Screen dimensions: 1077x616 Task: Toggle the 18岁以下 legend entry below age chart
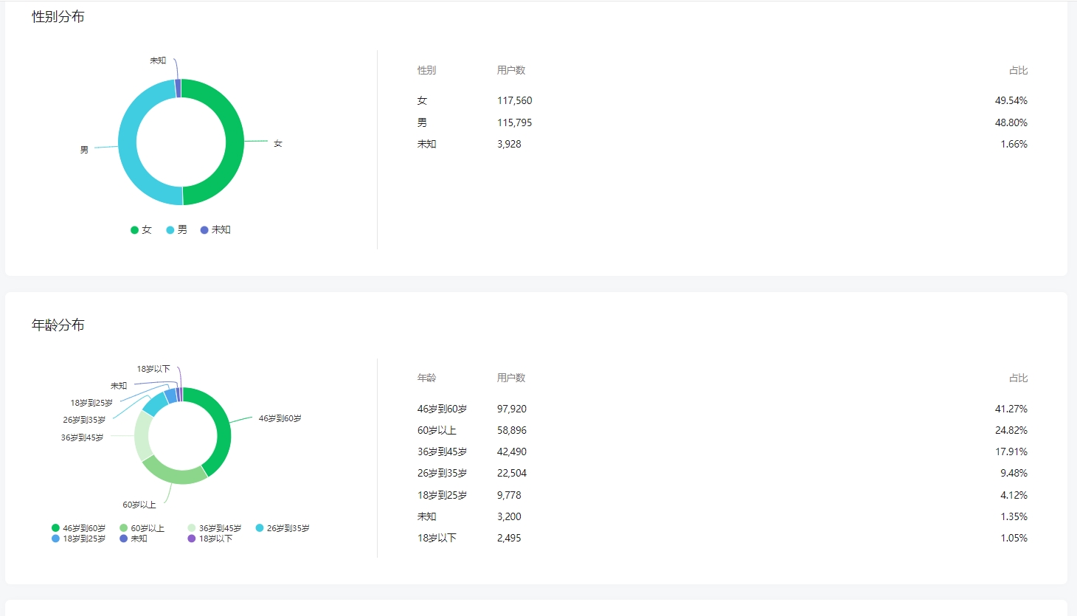click(x=210, y=539)
